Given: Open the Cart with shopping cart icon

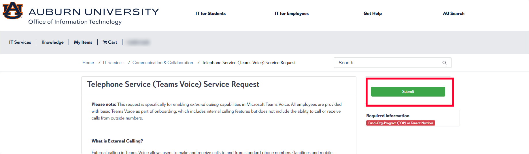Looking at the screenshot, I should coord(110,42).
